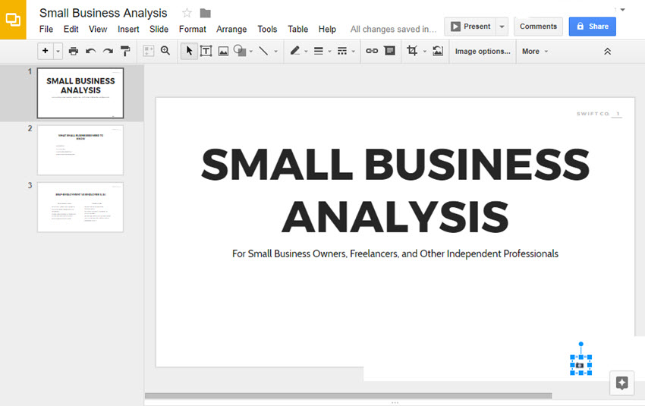Open the Present options dropdown arrow

click(502, 27)
